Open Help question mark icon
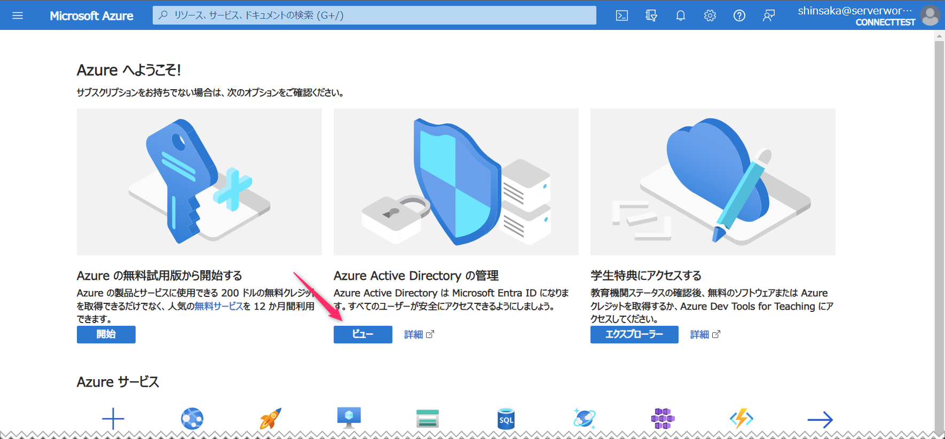Viewport: 945px width, 439px height. tap(739, 15)
